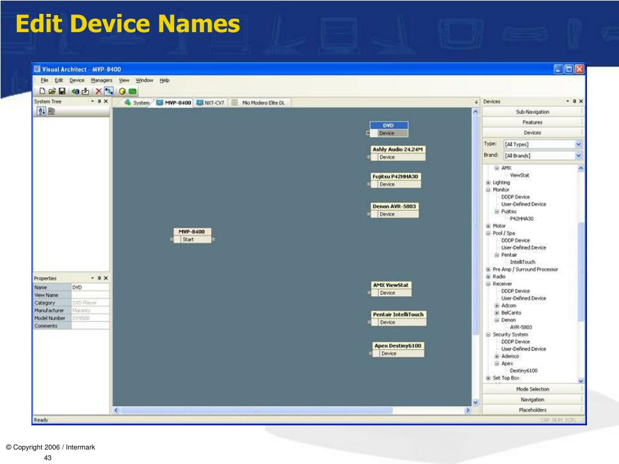
Task: Click the Placeholders section button
Action: pos(533,410)
